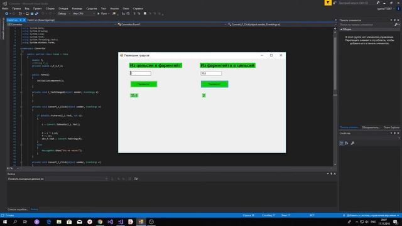Click the quick launch search magnifier icon
Screen dimensions: 402x226
[378, 3]
